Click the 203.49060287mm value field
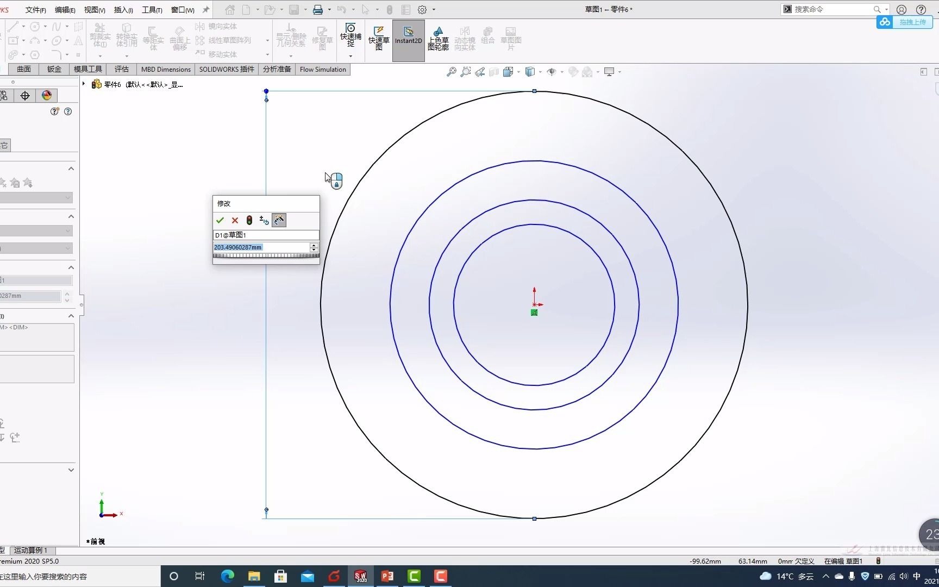 point(261,247)
